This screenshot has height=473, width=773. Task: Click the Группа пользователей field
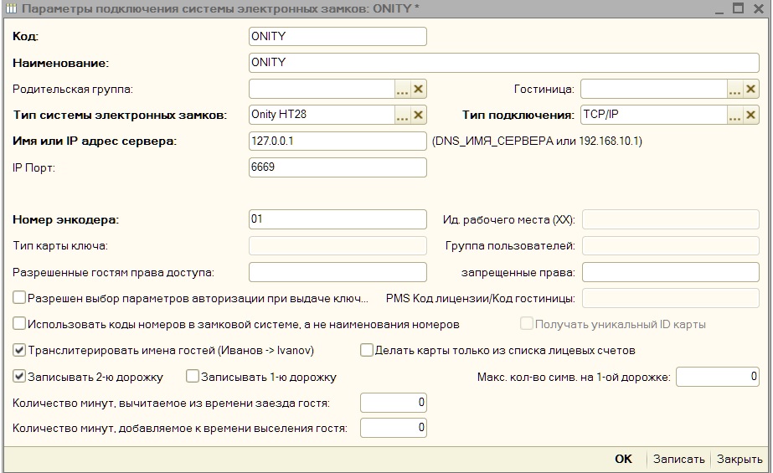pyautogui.click(x=671, y=245)
